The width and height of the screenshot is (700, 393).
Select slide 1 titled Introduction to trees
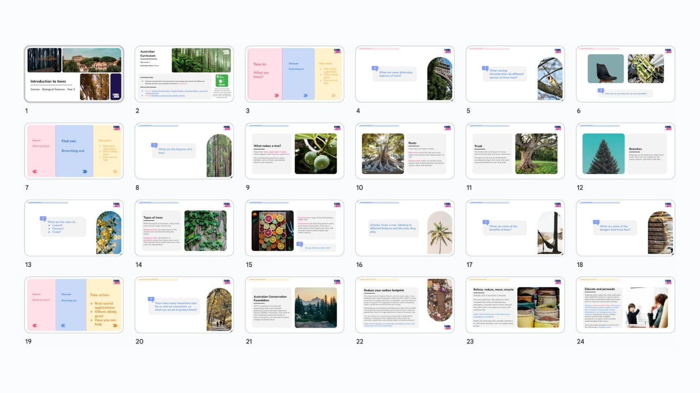pos(74,74)
